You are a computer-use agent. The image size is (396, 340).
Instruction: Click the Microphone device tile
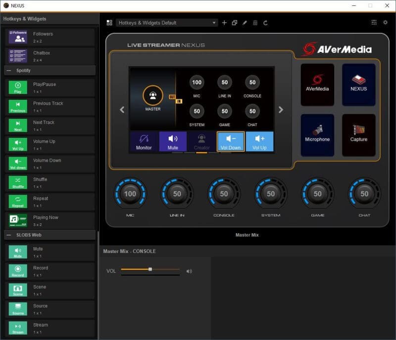(317, 135)
